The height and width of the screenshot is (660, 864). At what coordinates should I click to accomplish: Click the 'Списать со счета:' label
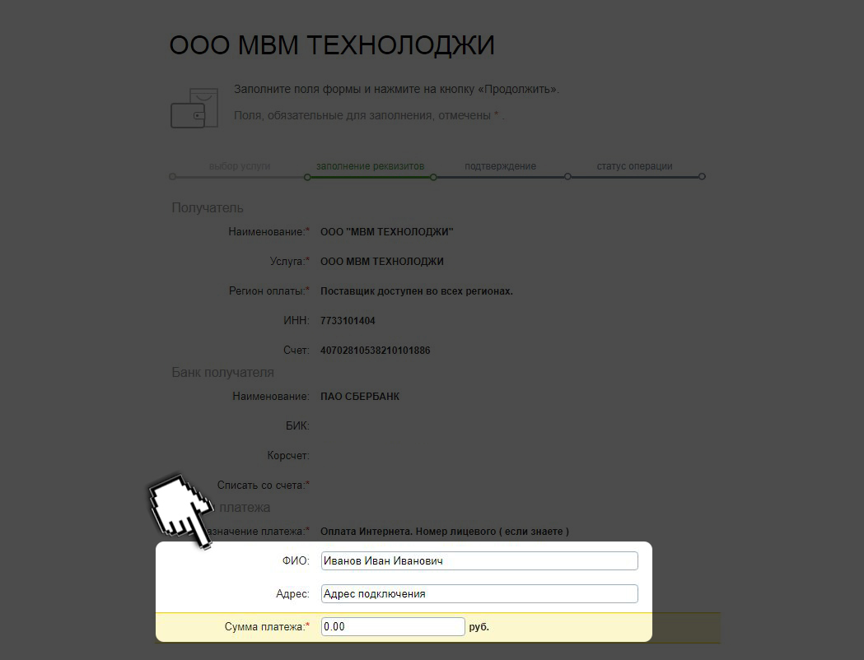tap(264, 486)
